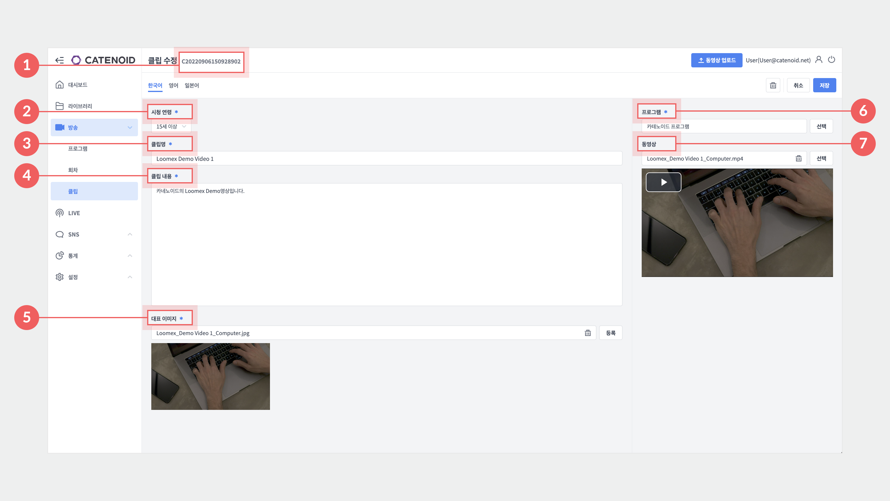The width and height of the screenshot is (890, 501).
Task: Expand the 설정 sidebar section
Action: tap(130, 277)
